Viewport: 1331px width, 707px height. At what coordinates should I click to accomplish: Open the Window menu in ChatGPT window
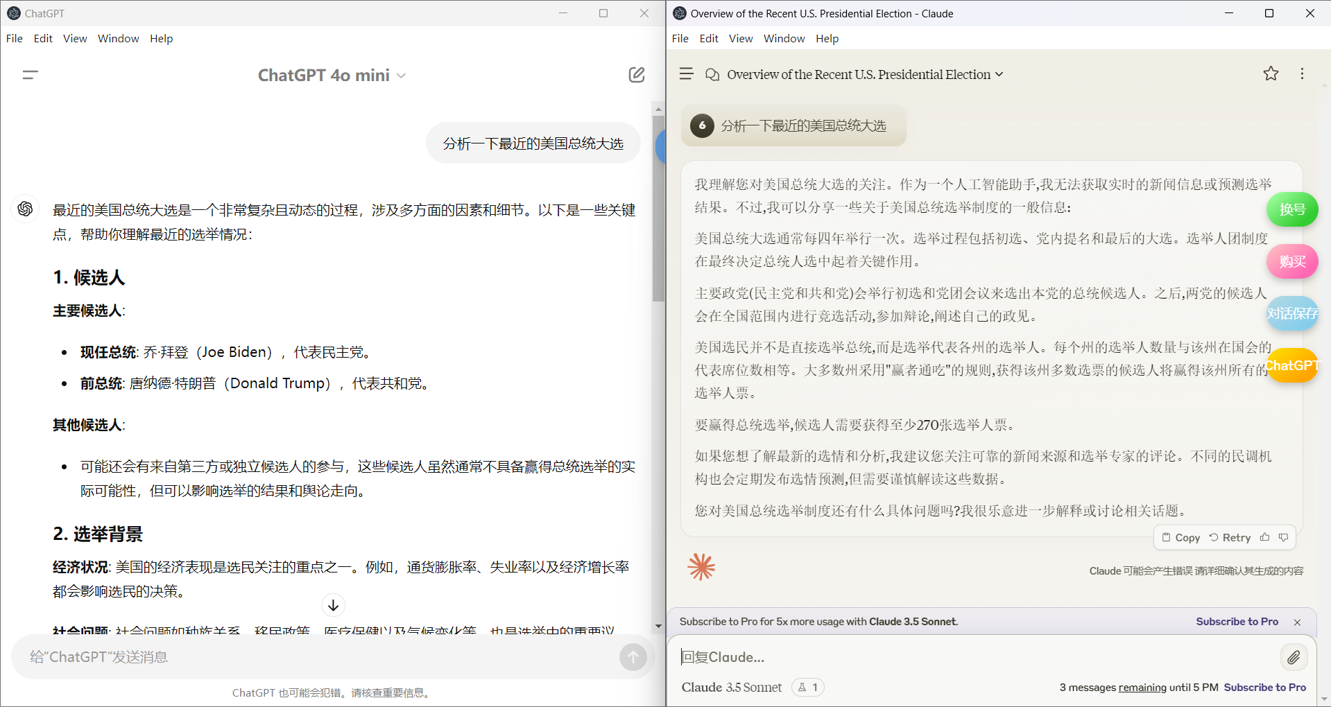click(119, 38)
